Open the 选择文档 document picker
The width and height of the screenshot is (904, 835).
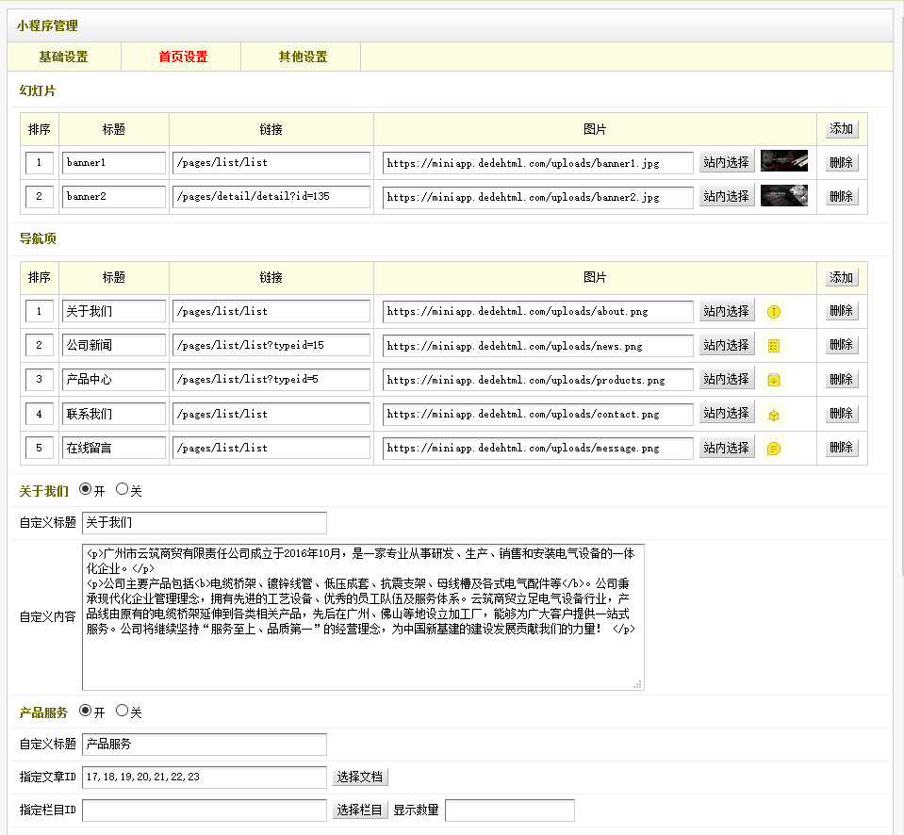coord(360,777)
